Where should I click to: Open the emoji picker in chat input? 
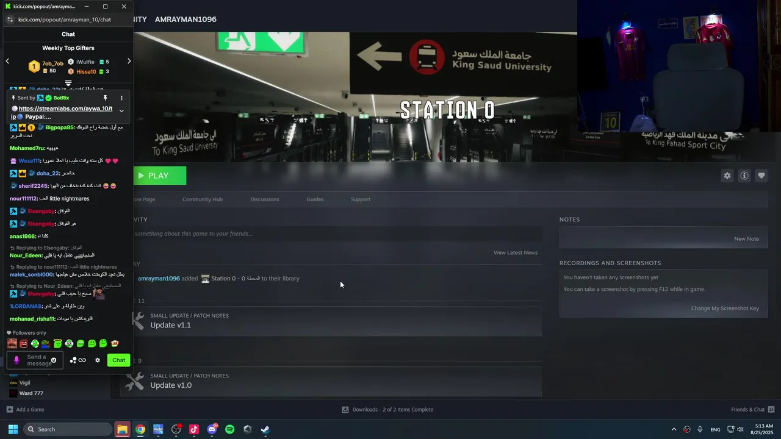pos(54,360)
